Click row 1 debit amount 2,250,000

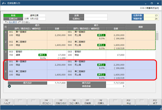pyautogui.click(x=60, y=35)
